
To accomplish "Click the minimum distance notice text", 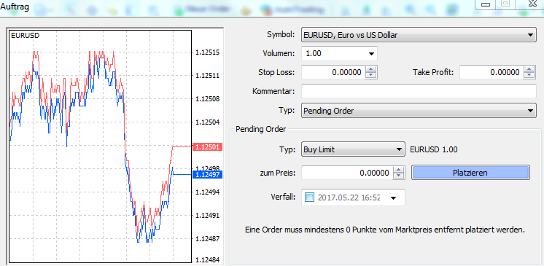I will (385, 230).
